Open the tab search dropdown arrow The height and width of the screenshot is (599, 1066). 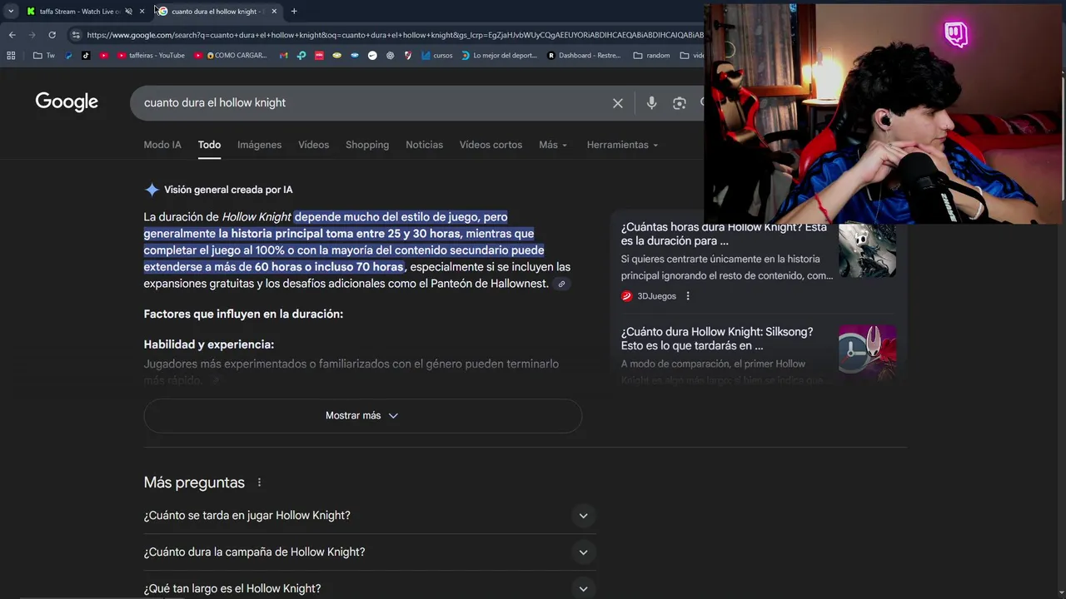(x=11, y=11)
